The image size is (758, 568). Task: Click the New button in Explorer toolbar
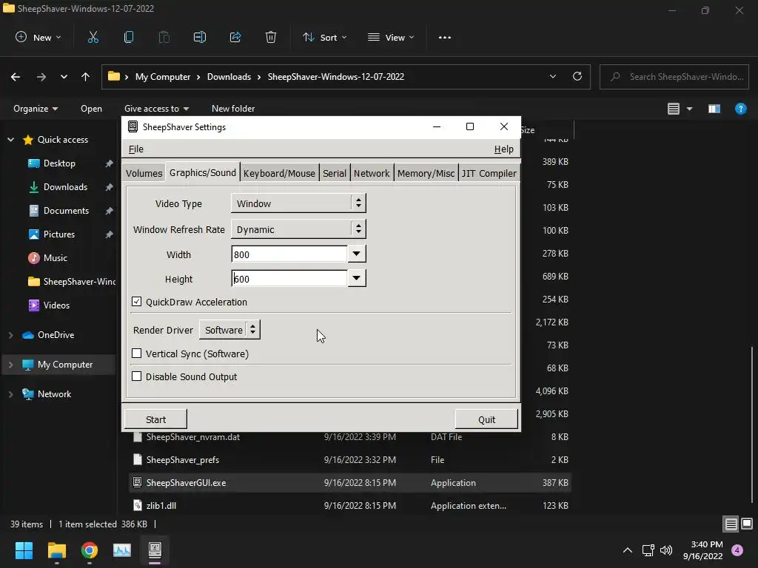click(38, 37)
